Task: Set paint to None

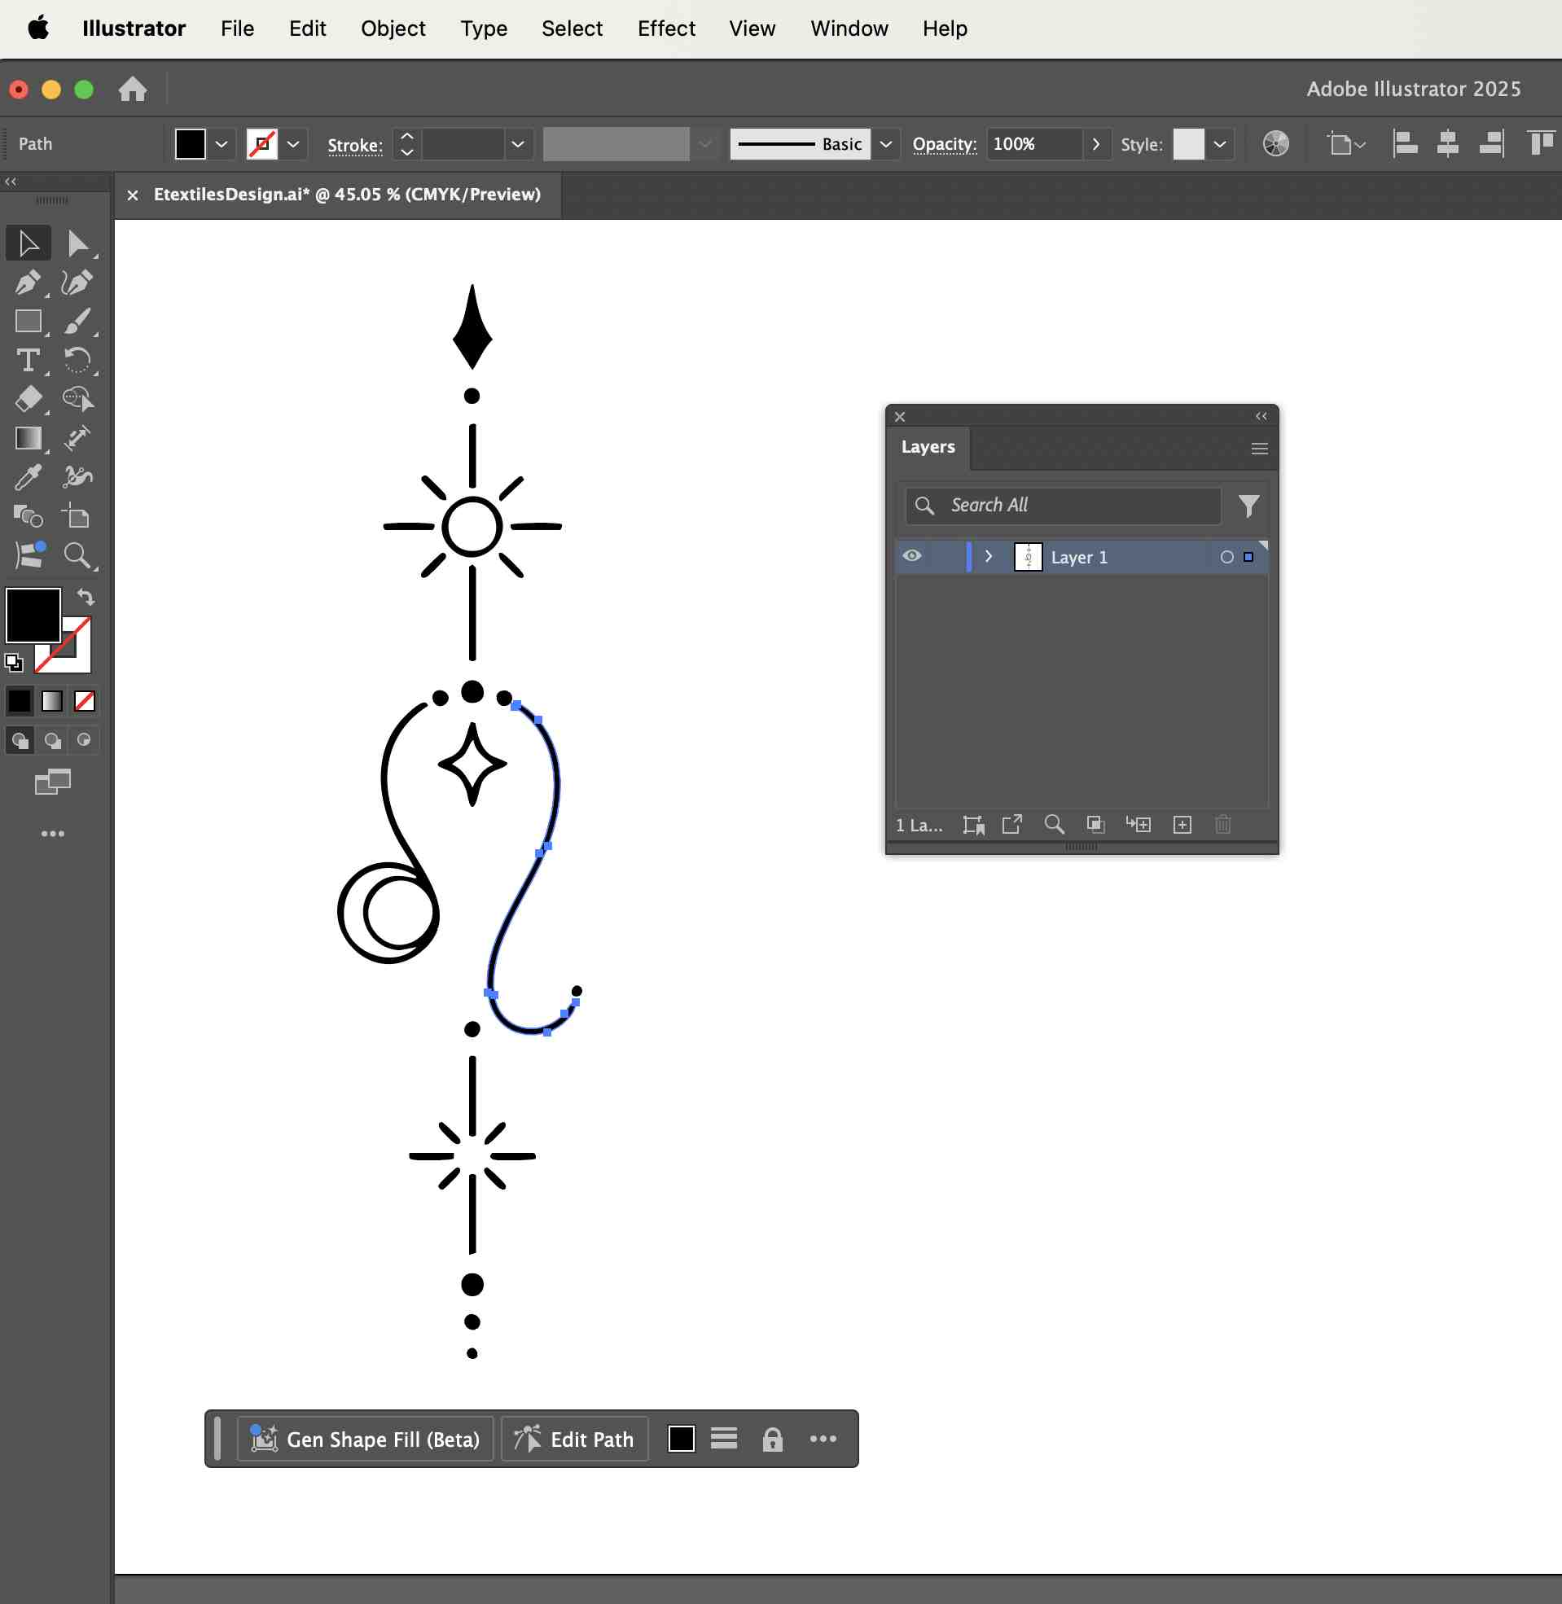Action: (x=85, y=701)
